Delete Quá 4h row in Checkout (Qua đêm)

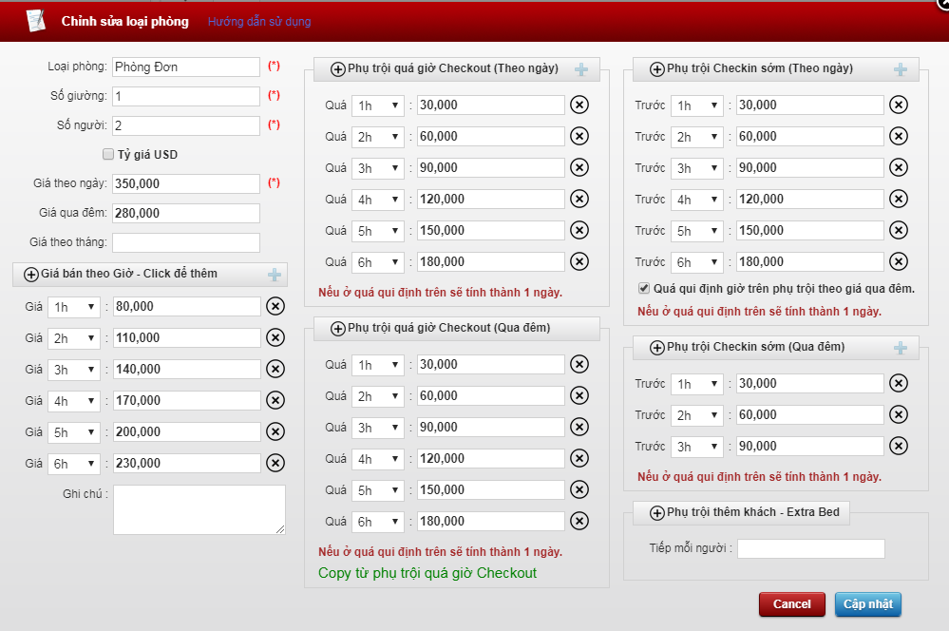(x=579, y=458)
